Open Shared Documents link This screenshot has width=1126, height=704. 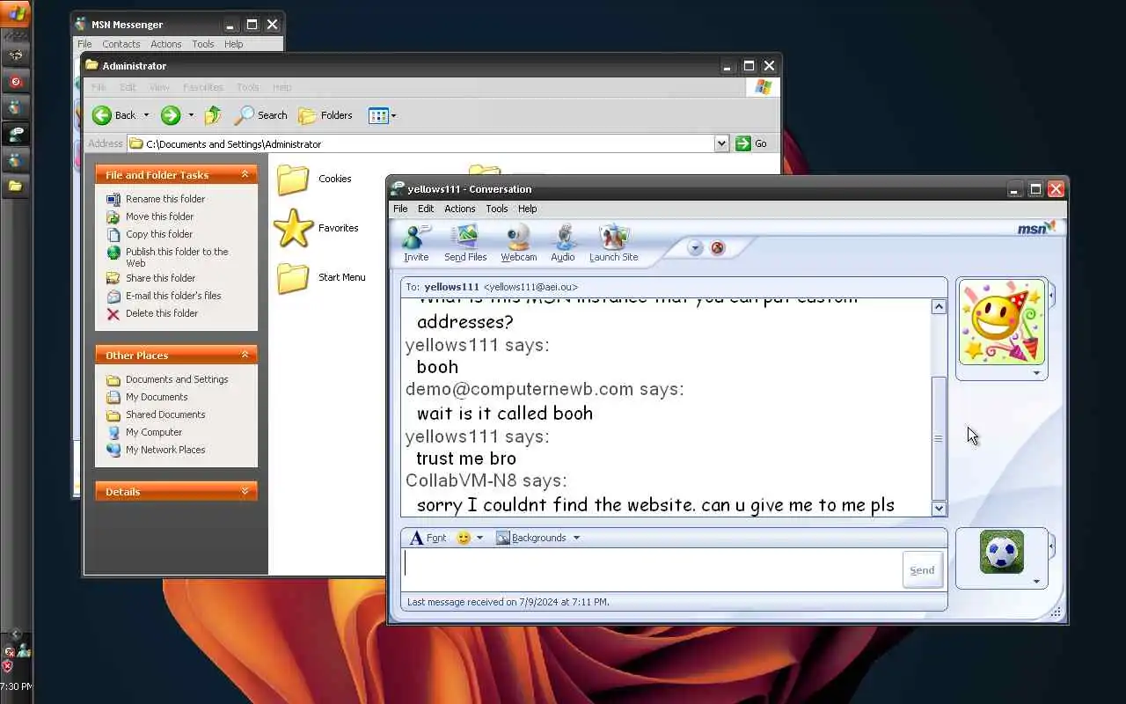pyautogui.click(x=165, y=414)
